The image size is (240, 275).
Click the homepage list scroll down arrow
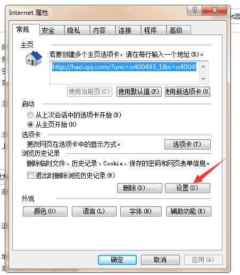point(203,79)
